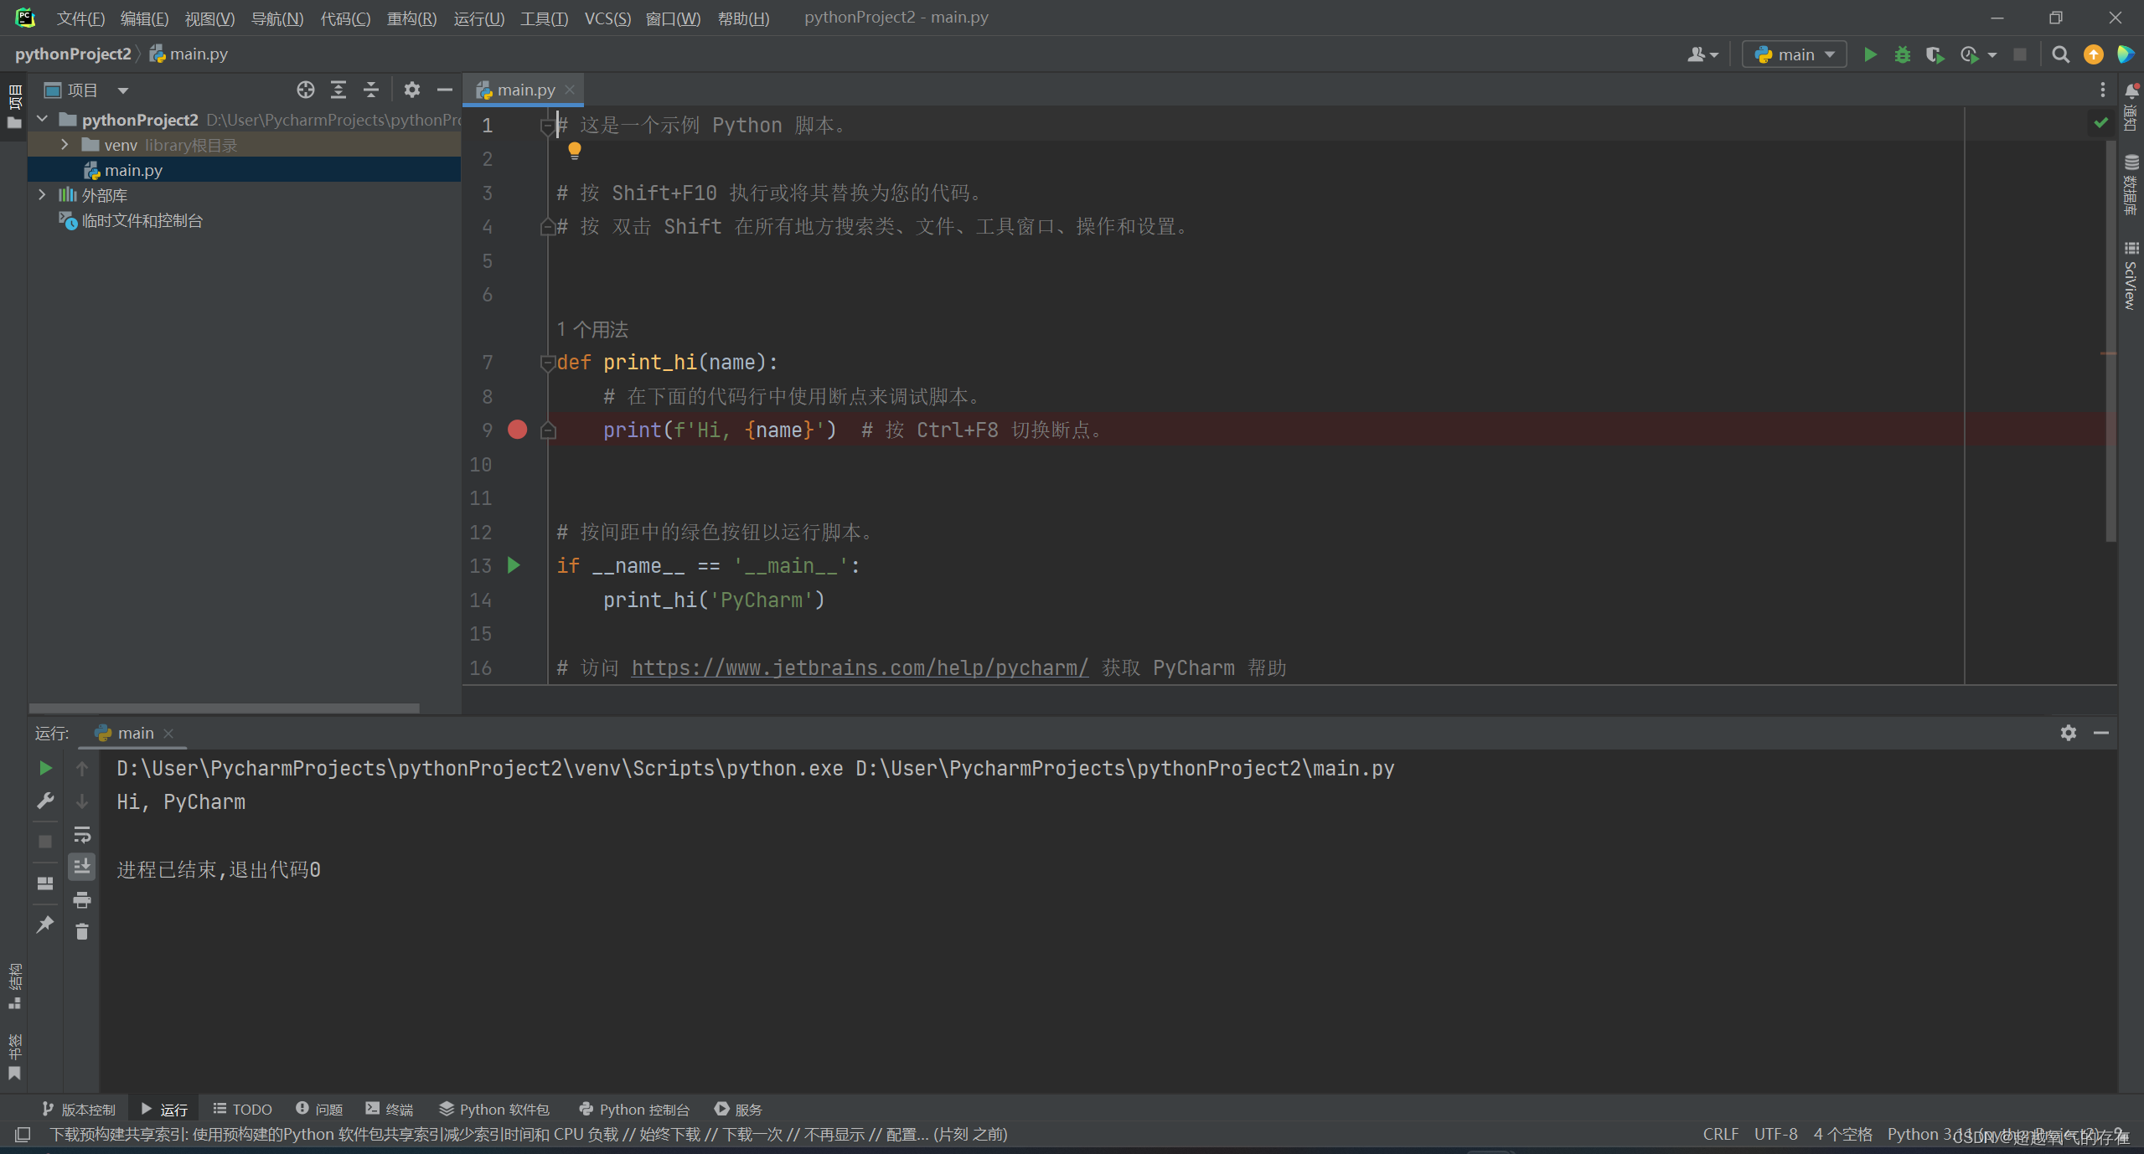Open the main run configuration dropdown

tap(1795, 54)
